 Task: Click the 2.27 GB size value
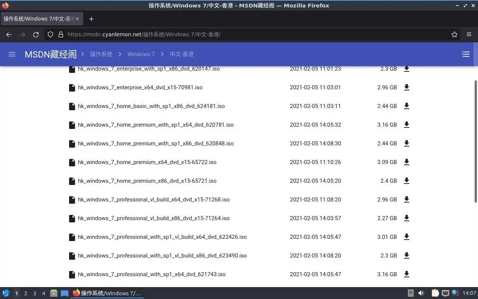click(387, 218)
